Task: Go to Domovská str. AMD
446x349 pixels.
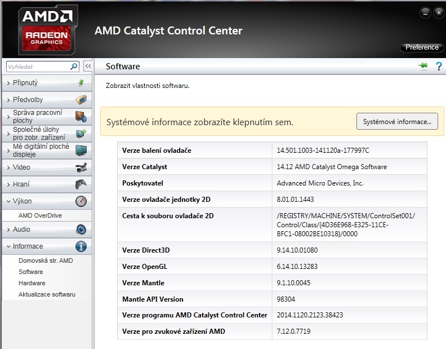Action: (46, 260)
